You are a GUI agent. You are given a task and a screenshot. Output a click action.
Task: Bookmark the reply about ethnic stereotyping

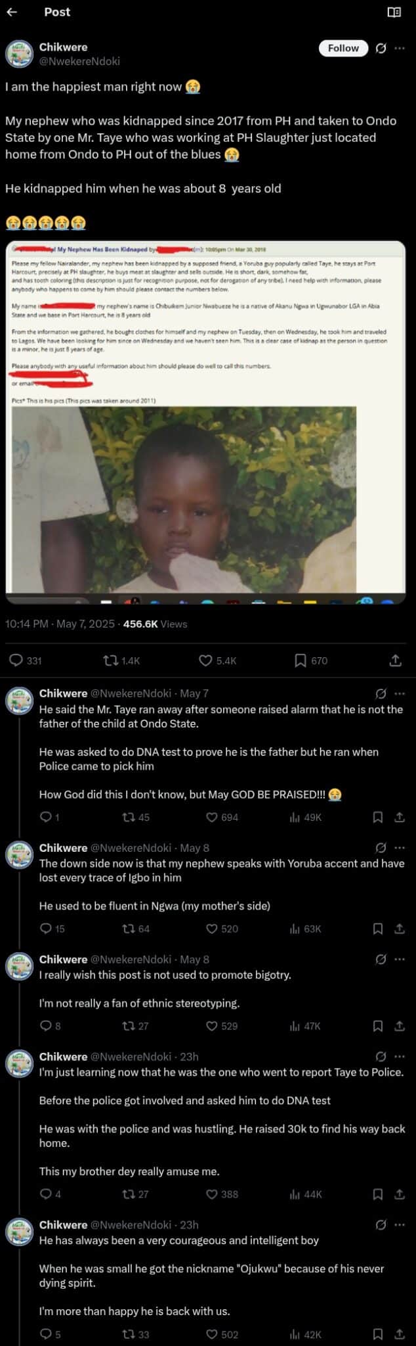[x=378, y=1026]
